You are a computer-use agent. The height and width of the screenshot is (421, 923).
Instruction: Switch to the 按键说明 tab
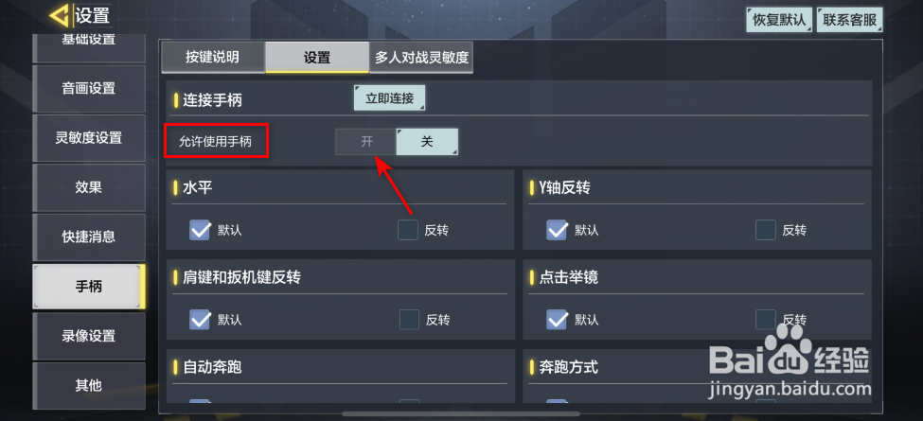pos(212,57)
